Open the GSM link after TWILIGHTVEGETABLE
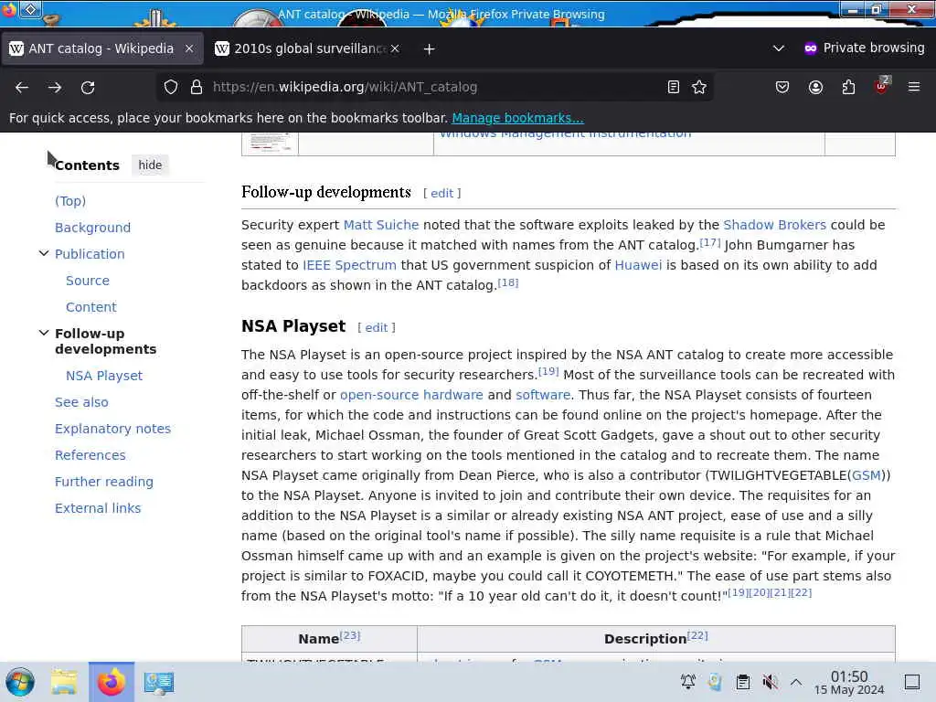The height and width of the screenshot is (702, 936). pos(867,475)
